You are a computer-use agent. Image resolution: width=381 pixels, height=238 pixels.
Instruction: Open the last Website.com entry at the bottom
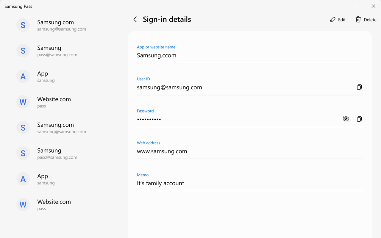pos(54,205)
